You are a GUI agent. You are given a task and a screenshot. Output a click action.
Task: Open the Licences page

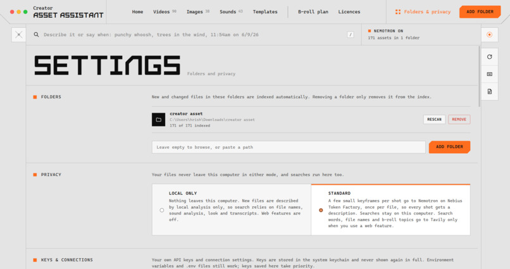tap(349, 12)
